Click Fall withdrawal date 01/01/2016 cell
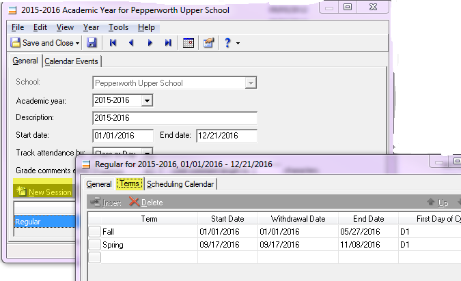 pyautogui.click(x=298, y=232)
